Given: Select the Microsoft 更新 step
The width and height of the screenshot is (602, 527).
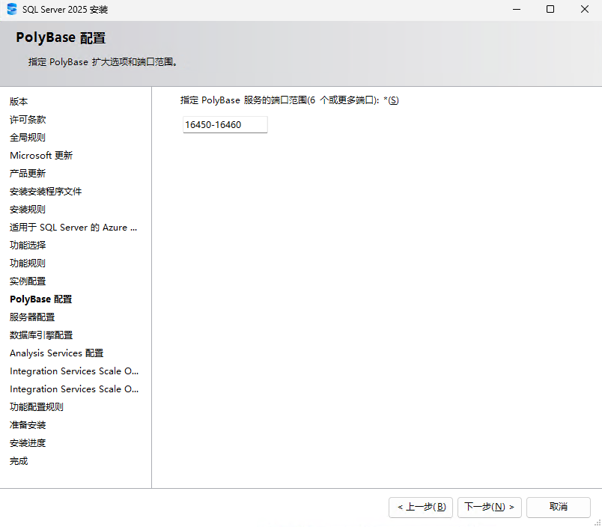Looking at the screenshot, I should point(41,155).
